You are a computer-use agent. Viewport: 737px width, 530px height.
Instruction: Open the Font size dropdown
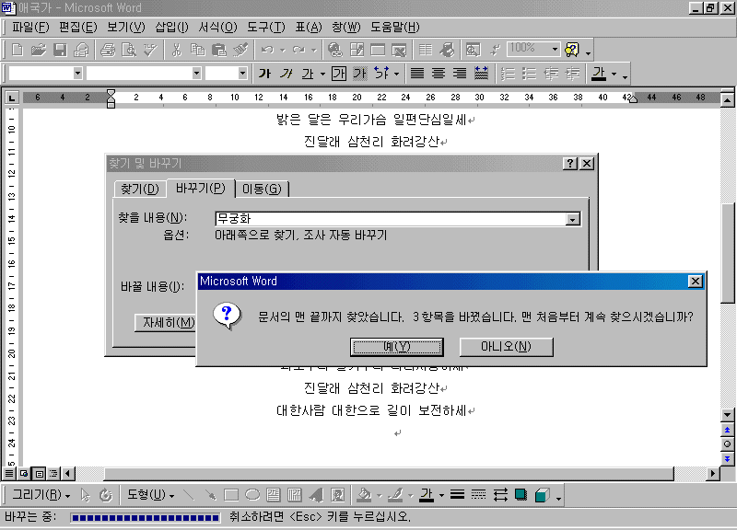click(242, 74)
